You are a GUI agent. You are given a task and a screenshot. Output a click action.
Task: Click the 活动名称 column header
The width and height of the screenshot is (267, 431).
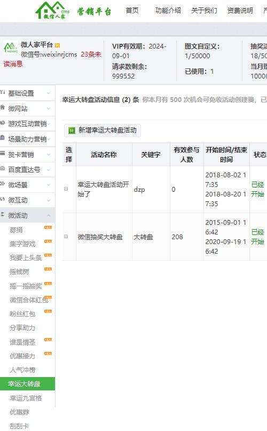click(x=104, y=155)
